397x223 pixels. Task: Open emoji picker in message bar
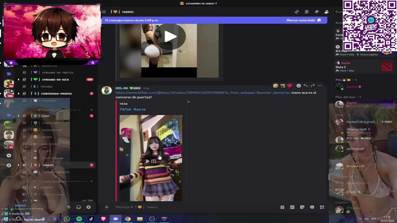coord(312,207)
